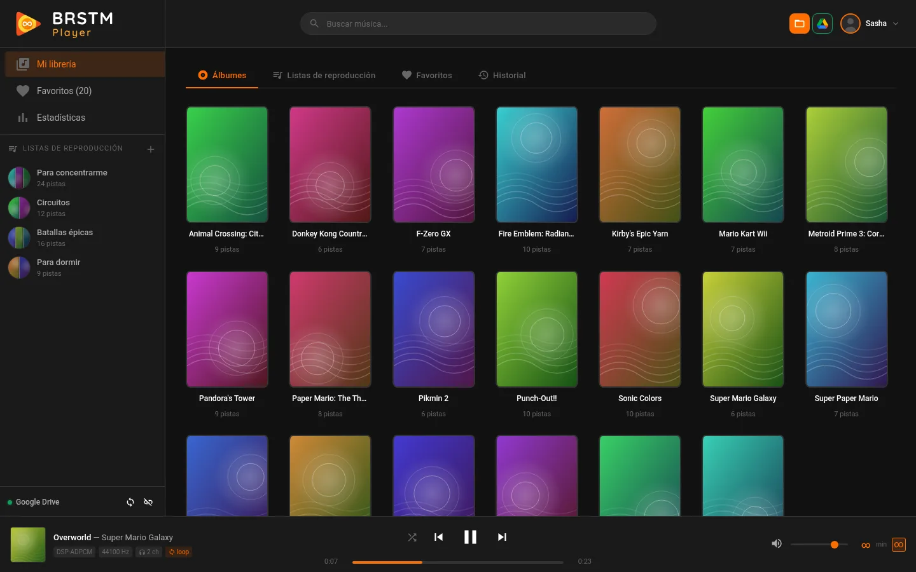
Task: Open the Donkey Kong Country album cover
Action: coord(330,165)
